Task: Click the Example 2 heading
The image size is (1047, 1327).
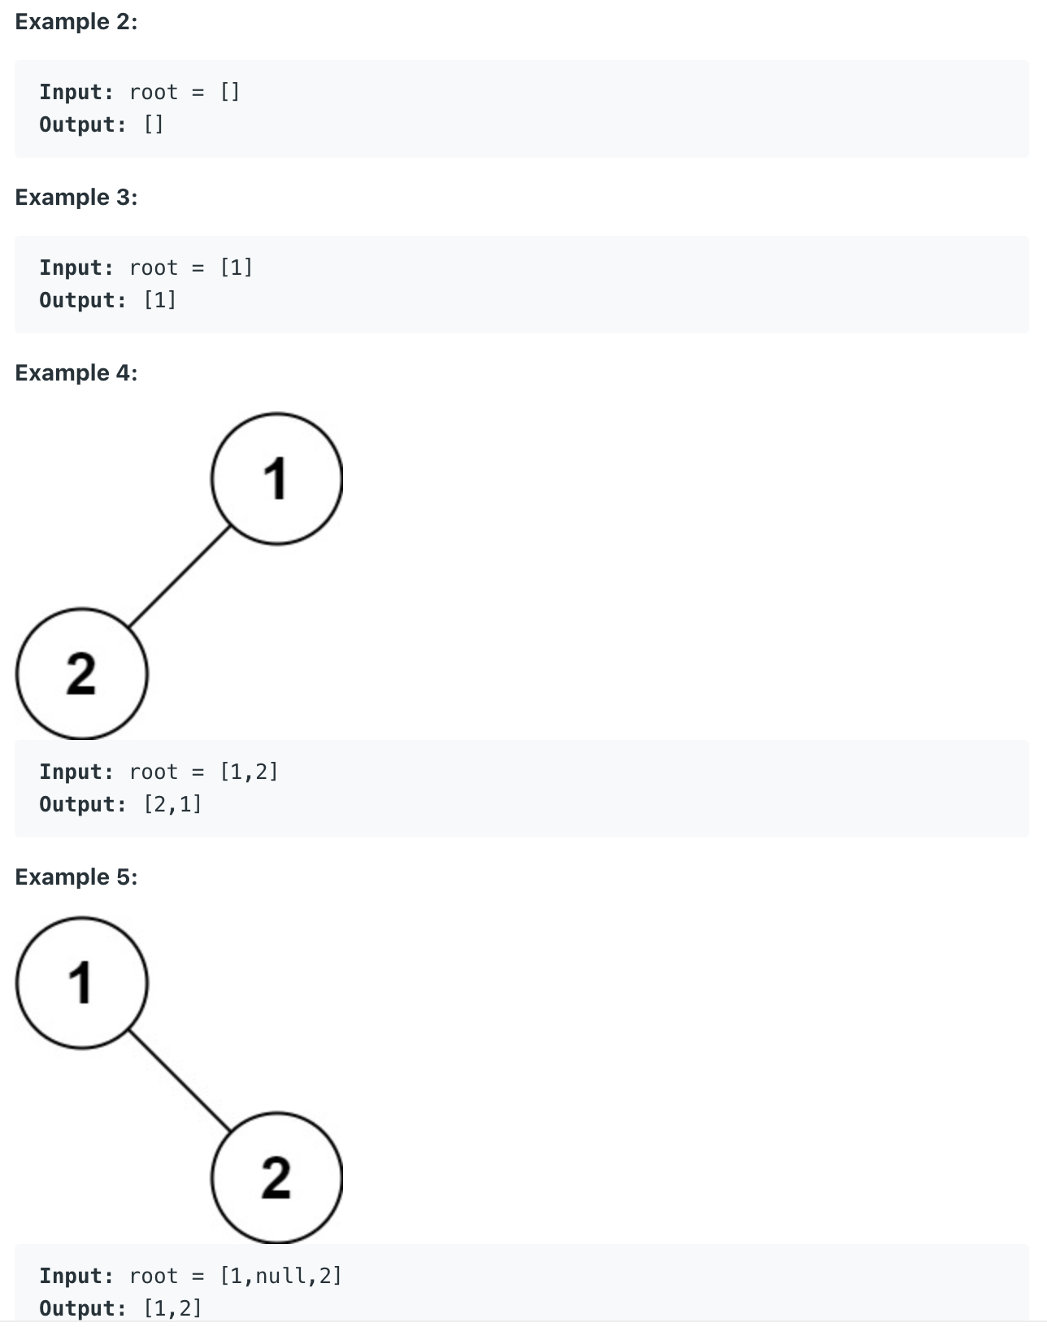Action: coord(76,22)
